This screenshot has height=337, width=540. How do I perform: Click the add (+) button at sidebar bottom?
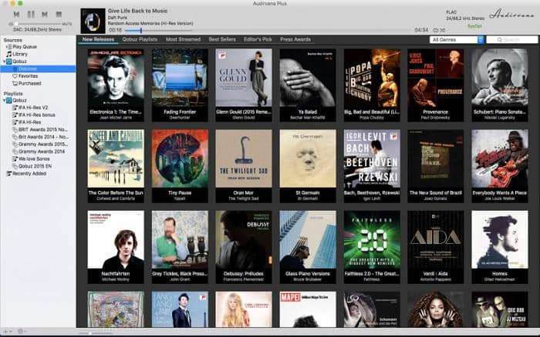(x=5, y=331)
